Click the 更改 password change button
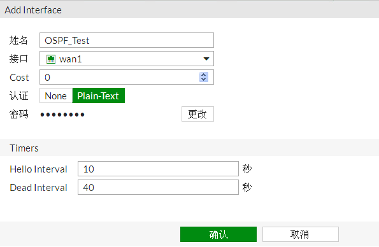This screenshot has width=379, height=247. point(197,114)
